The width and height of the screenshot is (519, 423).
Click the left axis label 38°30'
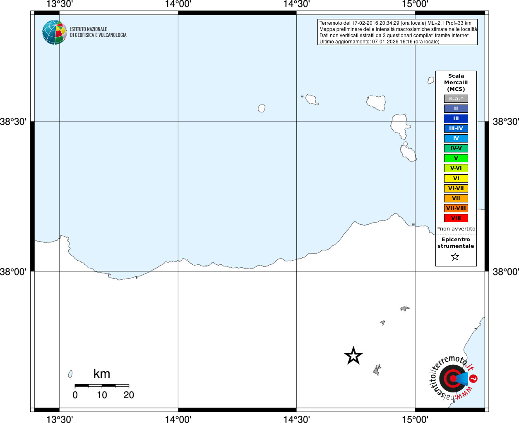[x=13, y=121]
